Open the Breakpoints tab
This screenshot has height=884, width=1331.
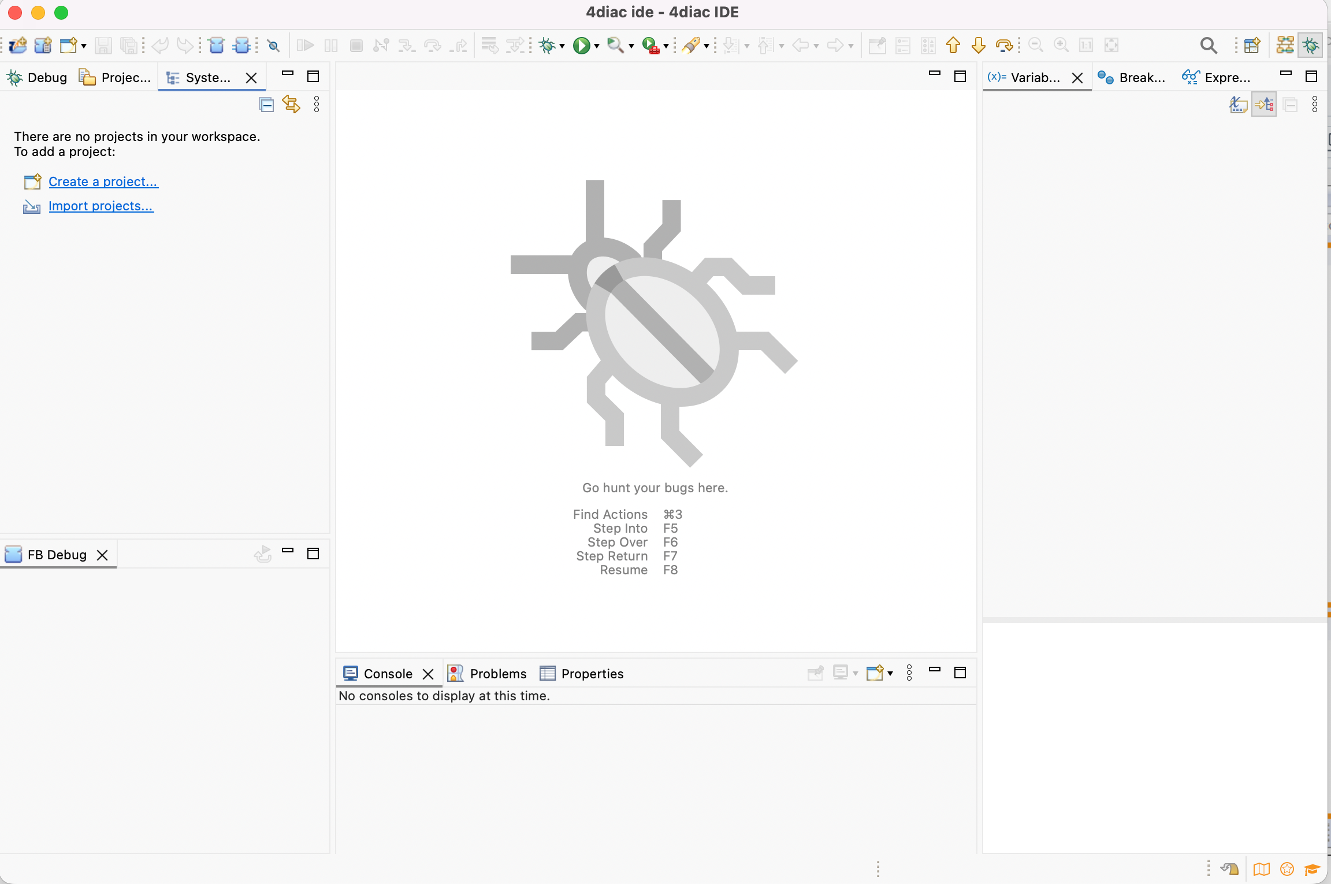[1131, 77]
